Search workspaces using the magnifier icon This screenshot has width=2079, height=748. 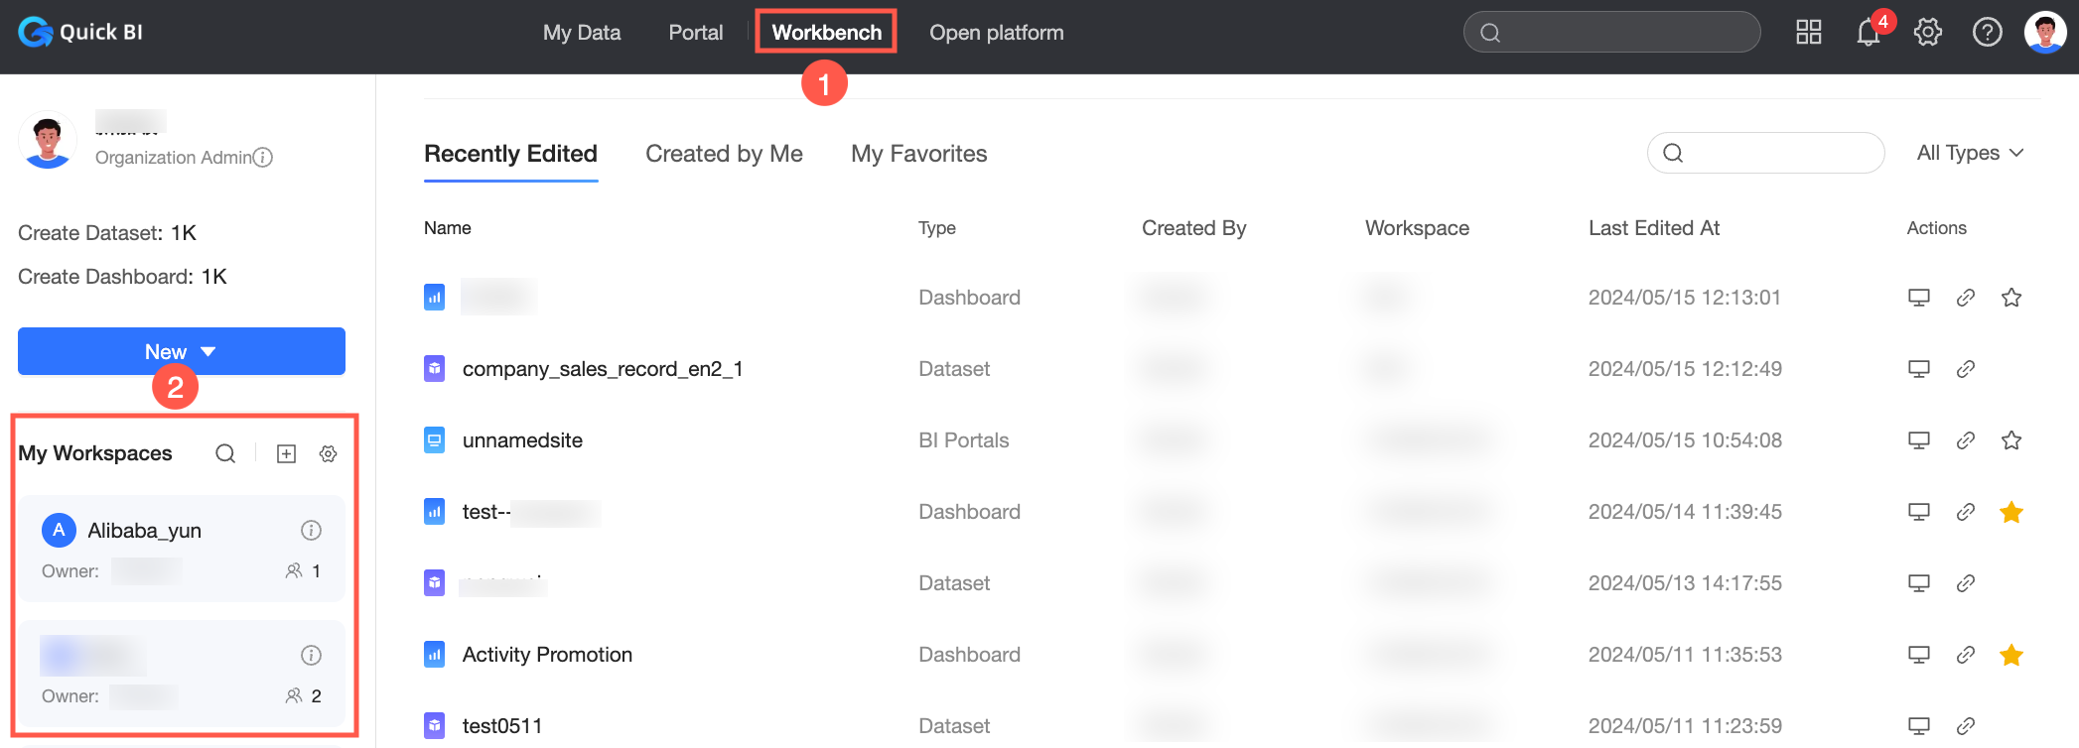coord(225,453)
